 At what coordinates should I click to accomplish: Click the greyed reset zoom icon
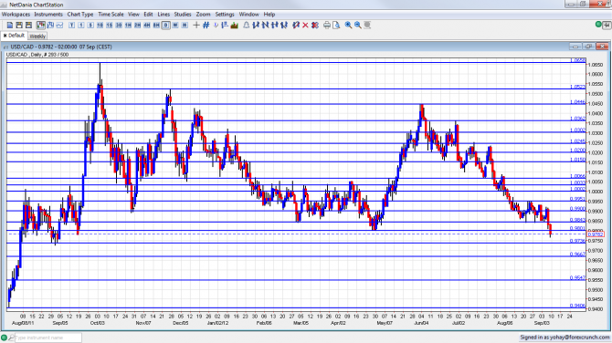tap(367, 26)
